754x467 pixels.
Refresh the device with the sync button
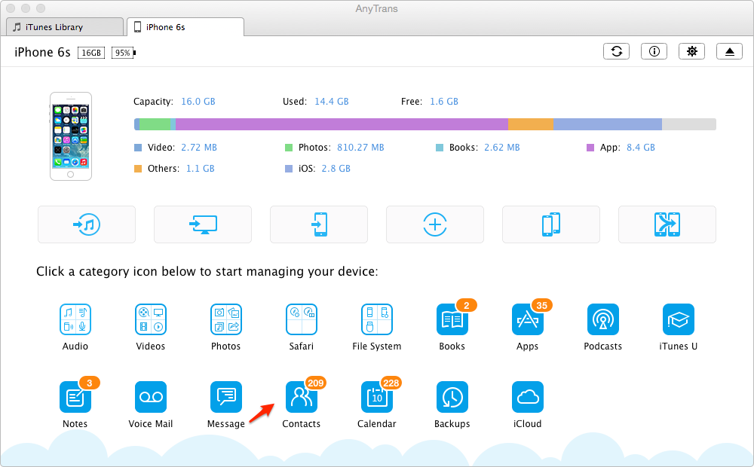click(x=617, y=51)
